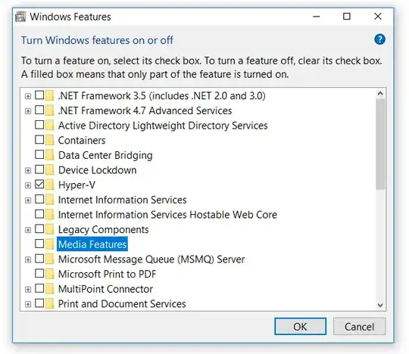Tick Active Directory Lightweight Directory Services checkbox
The image size is (409, 354).
pyautogui.click(x=39, y=125)
